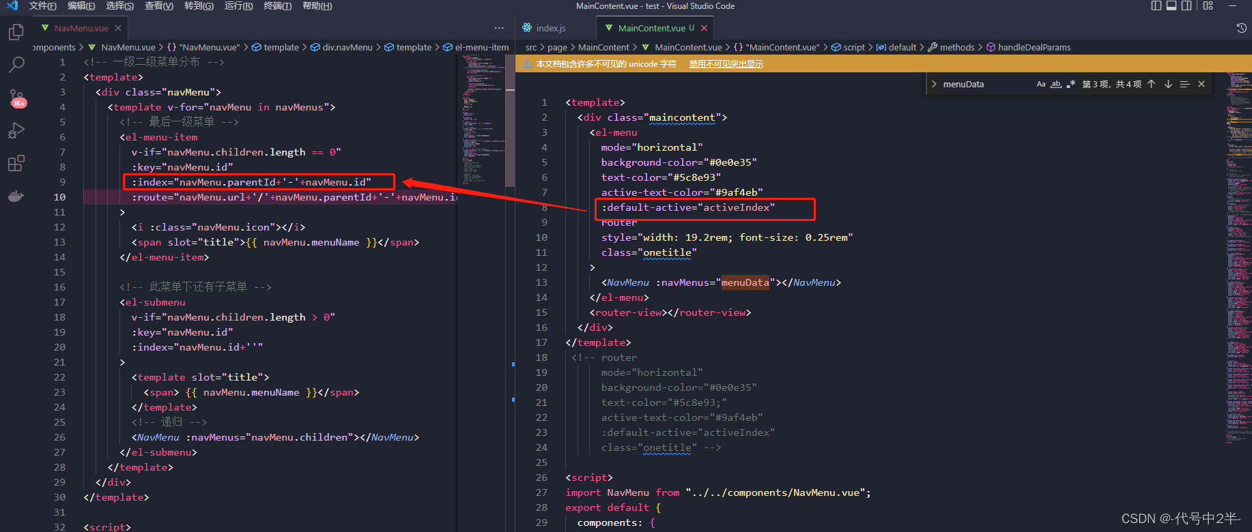Go to previous match in find widget
This screenshot has height=532, width=1252.
click(x=1152, y=84)
